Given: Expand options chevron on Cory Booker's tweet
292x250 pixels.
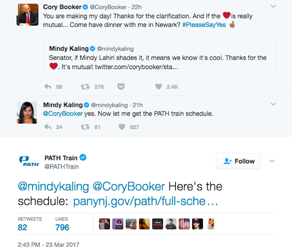Looking at the screenshot, I should point(273,7).
